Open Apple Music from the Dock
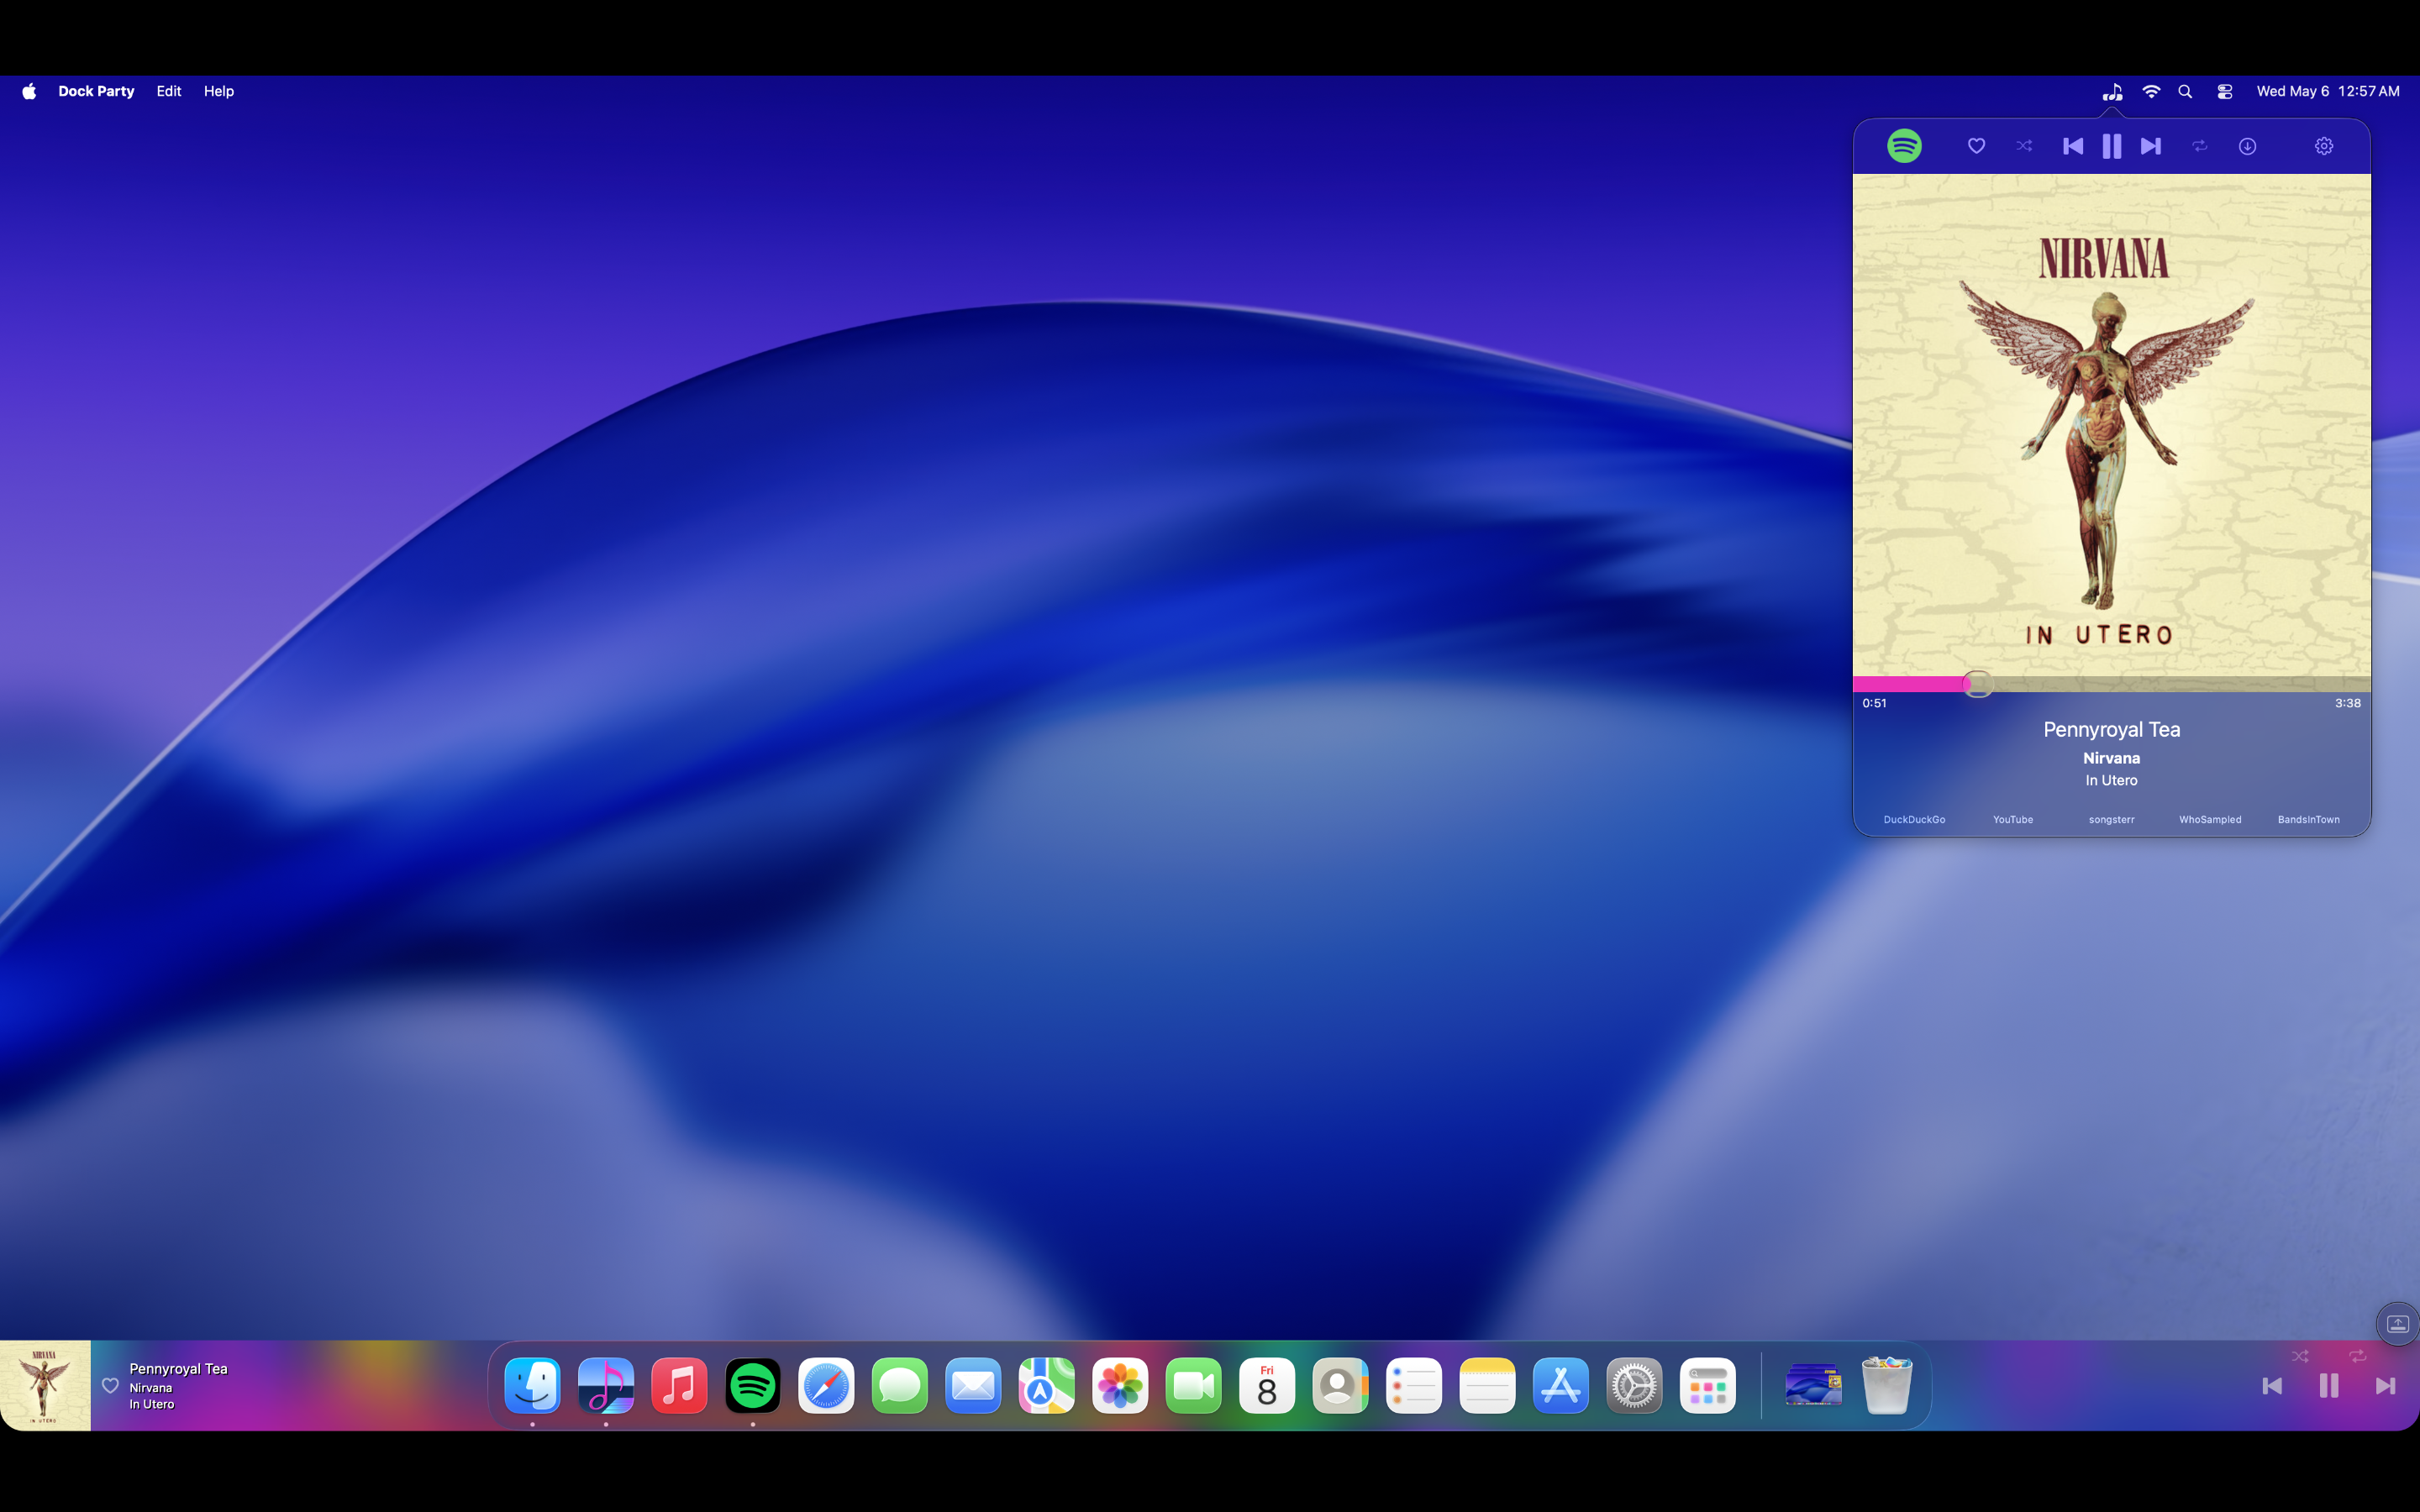This screenshot has height=1512, width=2420. pos(679,1386)
